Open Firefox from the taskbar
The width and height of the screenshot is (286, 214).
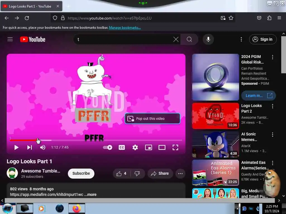(x=77, y=208)
